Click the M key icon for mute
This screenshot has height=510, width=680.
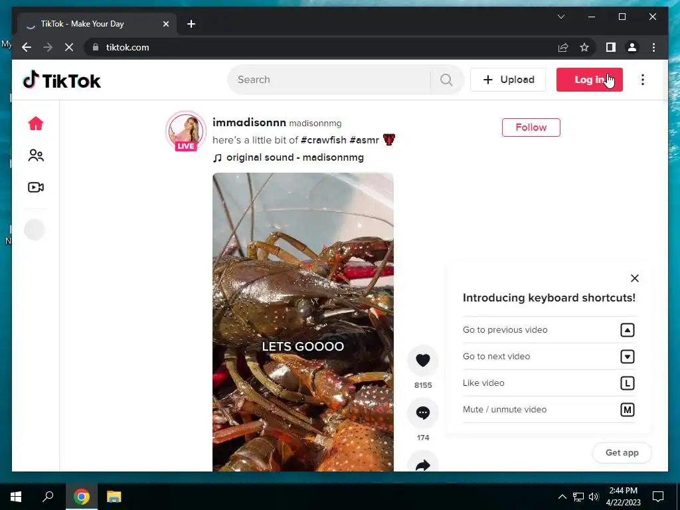627,410
